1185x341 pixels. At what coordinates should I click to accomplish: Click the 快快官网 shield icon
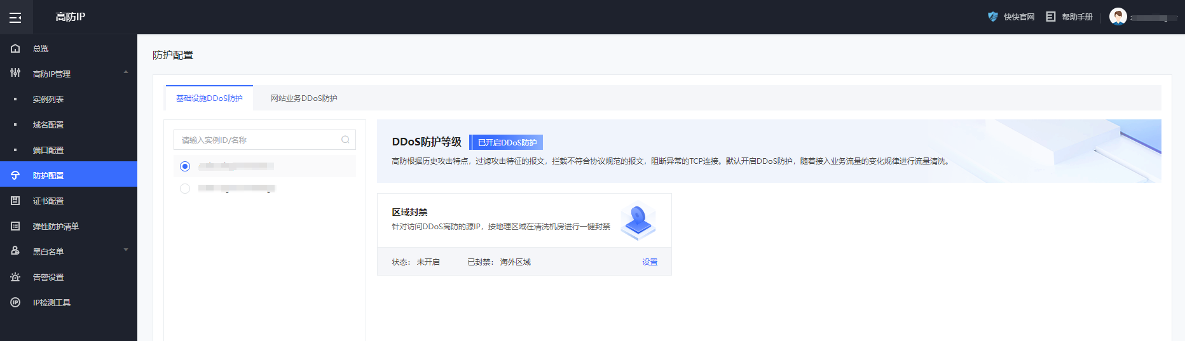tap(992, 17)
